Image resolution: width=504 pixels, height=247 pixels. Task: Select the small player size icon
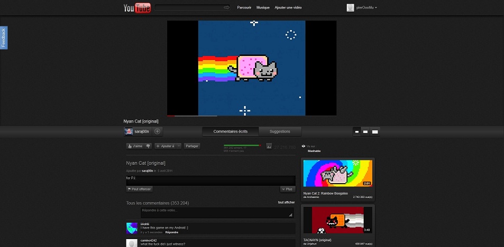pos(357,132)
